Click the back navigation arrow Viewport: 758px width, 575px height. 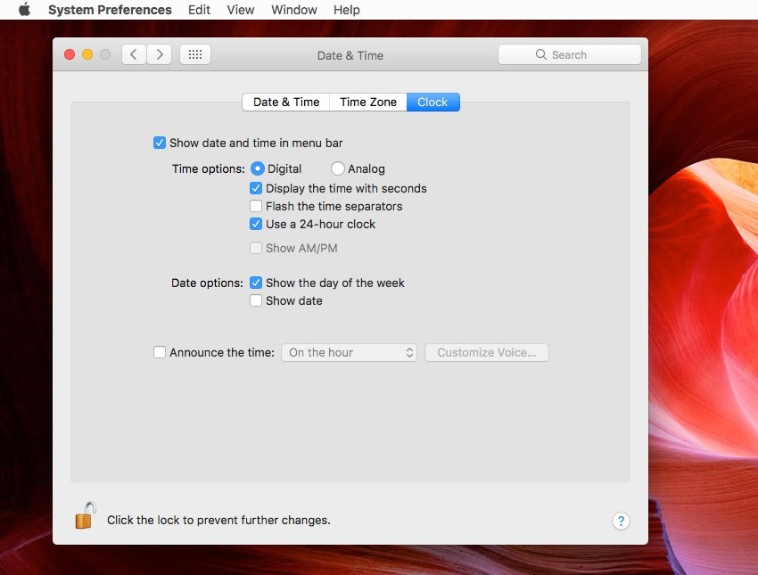pyautogui.click(x=134, y=54)
